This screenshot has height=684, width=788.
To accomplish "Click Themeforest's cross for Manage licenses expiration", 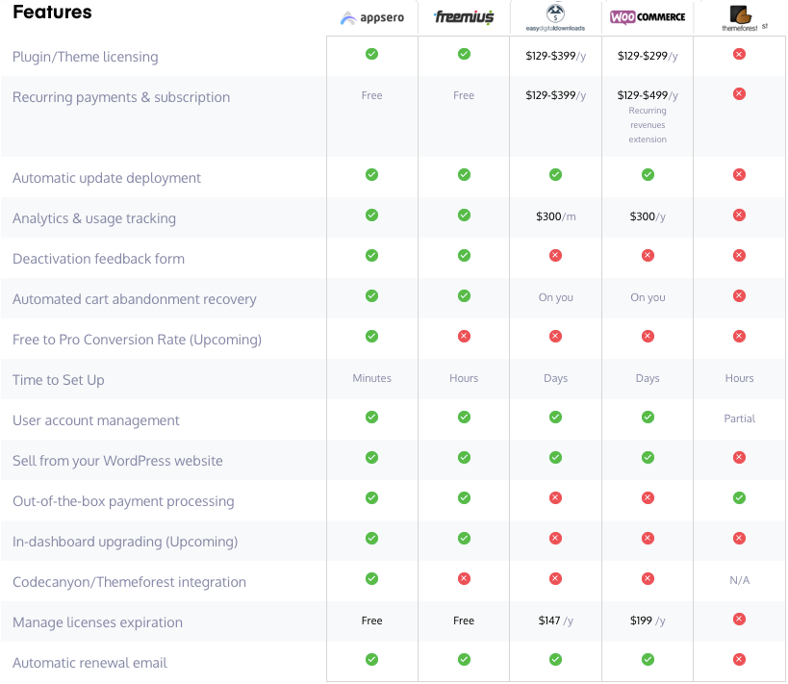I will [739, 619].
